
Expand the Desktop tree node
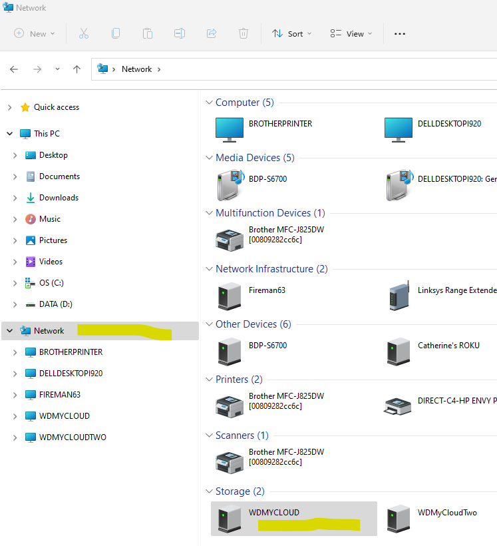click(15, 155)
